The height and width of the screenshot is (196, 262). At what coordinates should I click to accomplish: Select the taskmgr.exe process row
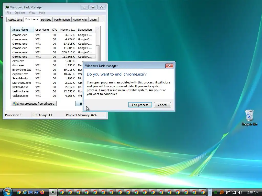point(47,96)
